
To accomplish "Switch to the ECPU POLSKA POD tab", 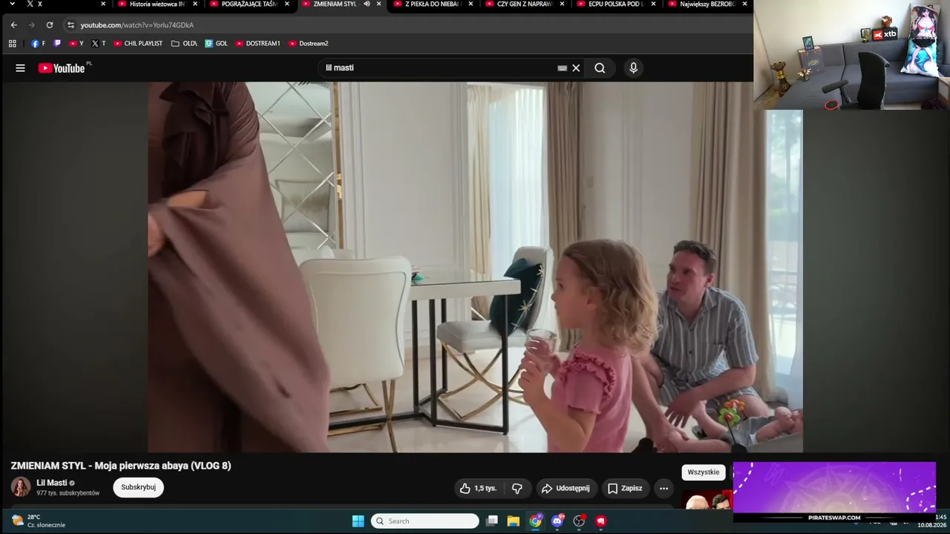I will click(615, 4).
